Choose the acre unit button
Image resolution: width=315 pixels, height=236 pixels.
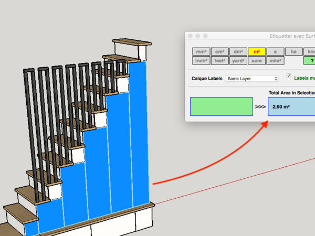[x=256, y=60]
